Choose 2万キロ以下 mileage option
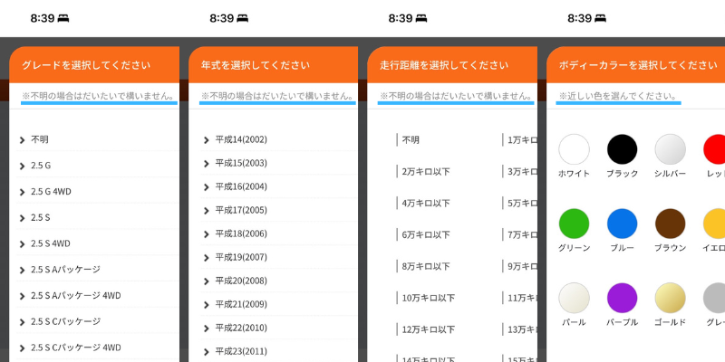 click(426, 171)
